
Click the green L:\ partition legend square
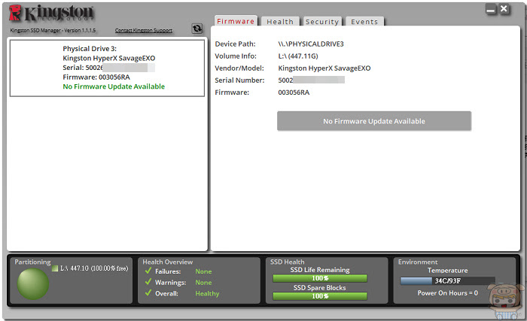click(x=55, y=268)
